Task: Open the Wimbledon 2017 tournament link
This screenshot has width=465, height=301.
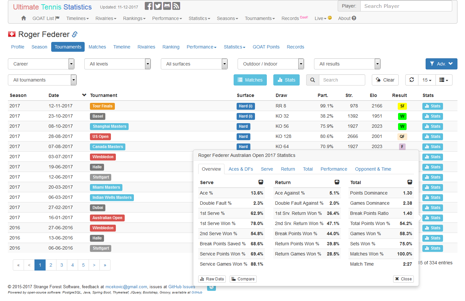Action: [103, 157]
